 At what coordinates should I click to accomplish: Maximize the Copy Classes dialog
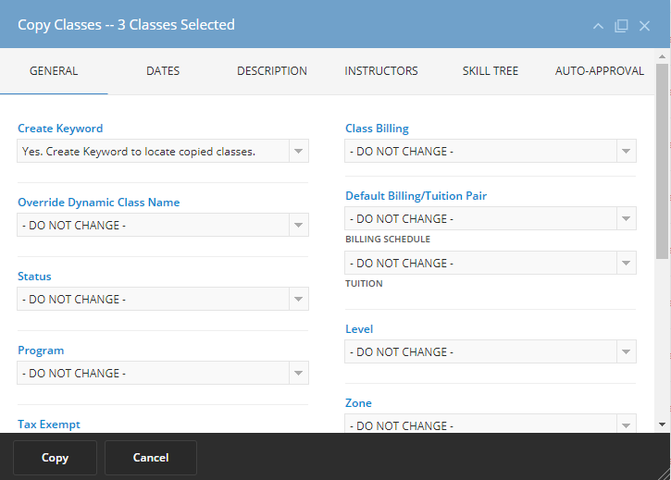tap(621, 26)
